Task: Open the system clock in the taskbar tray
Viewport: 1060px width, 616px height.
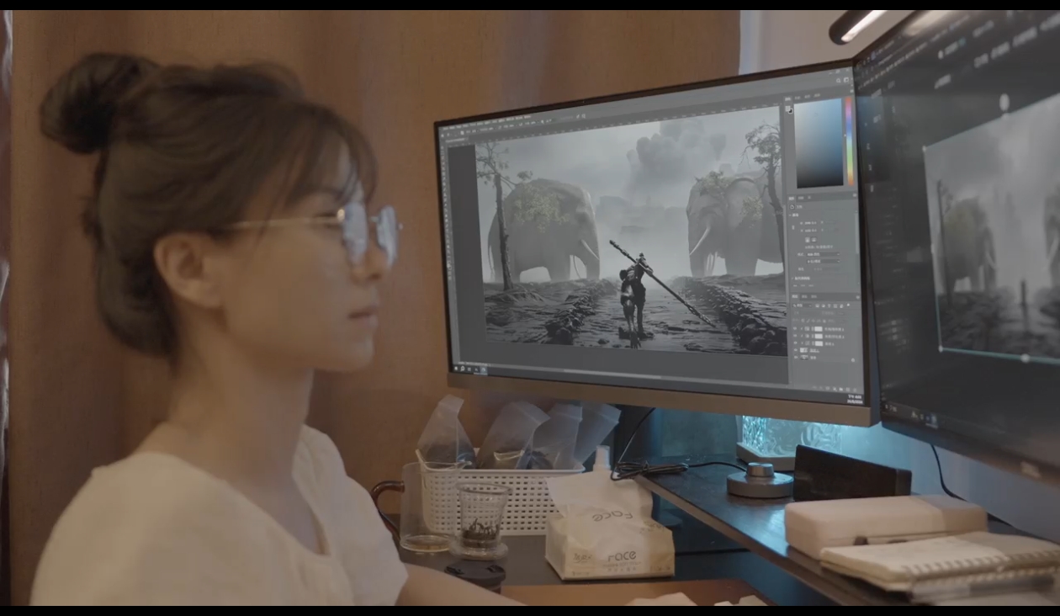Action: click(x=854, y=399)
